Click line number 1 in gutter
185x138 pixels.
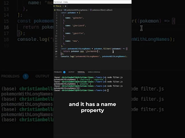point(57,13)
